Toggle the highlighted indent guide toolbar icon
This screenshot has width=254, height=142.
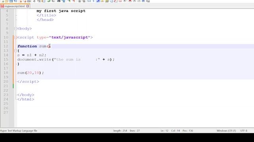point(98,1)
